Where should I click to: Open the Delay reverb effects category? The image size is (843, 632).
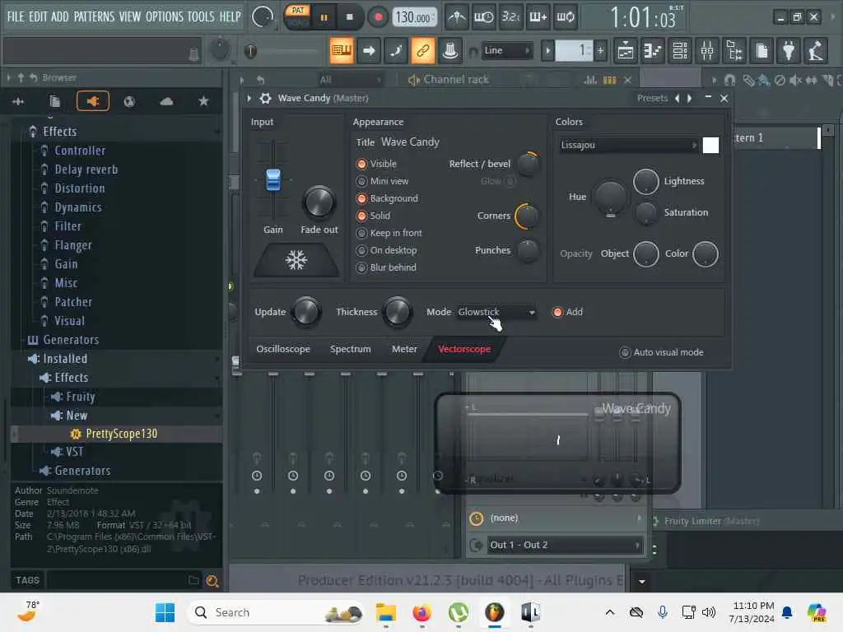tap(86, 170)
